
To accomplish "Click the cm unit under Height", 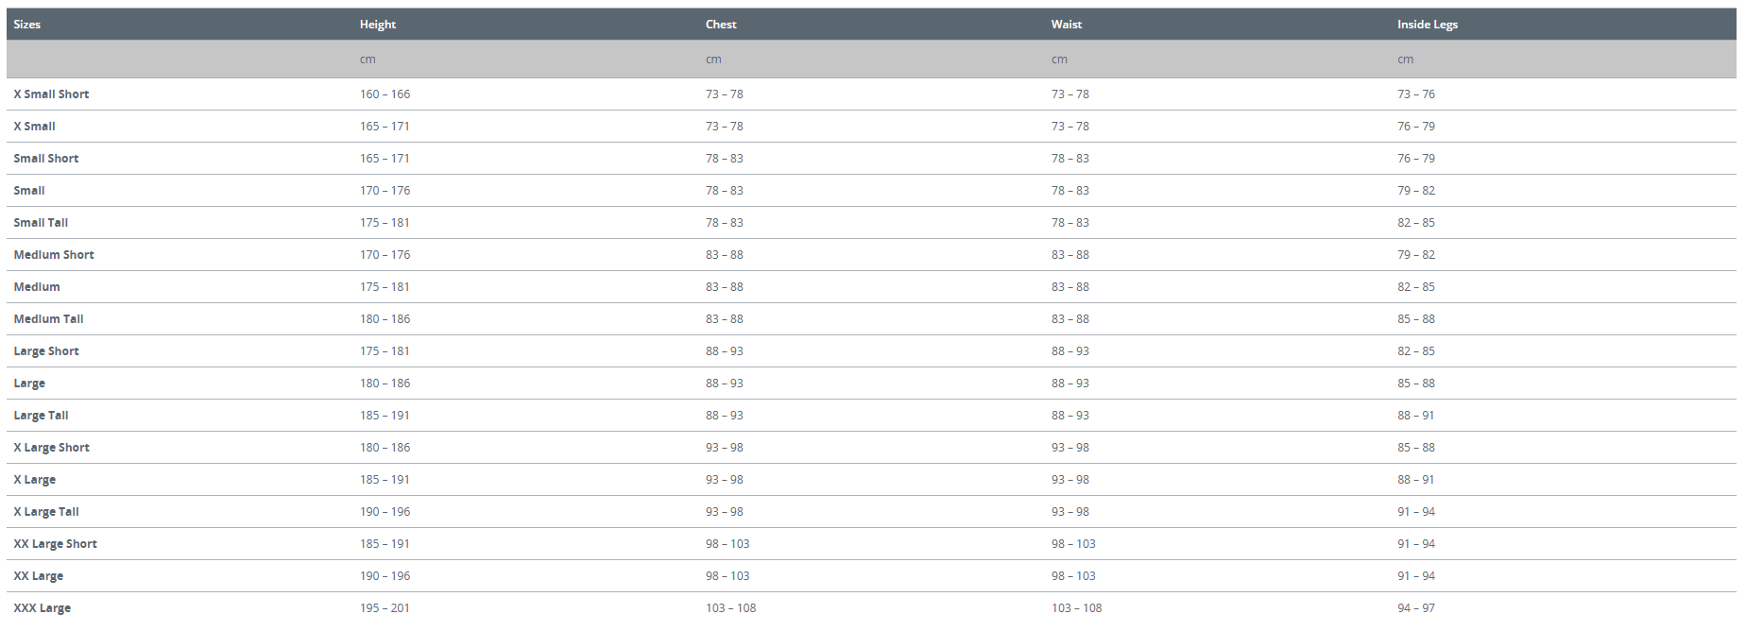I will 368,60.
